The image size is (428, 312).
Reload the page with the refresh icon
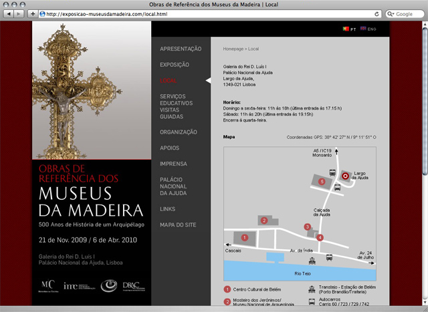click(377, 14)
